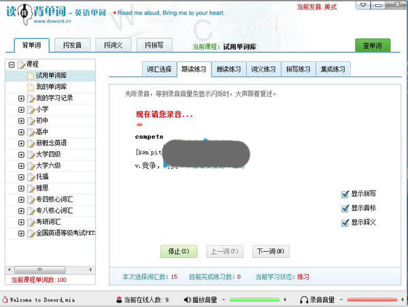
Task: Toggle the 显示拼写 checkbox
Action: click(x=346, y=194)
